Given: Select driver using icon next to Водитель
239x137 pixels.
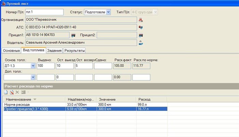Looking at the screenshot, I should [x=141, y=43].
